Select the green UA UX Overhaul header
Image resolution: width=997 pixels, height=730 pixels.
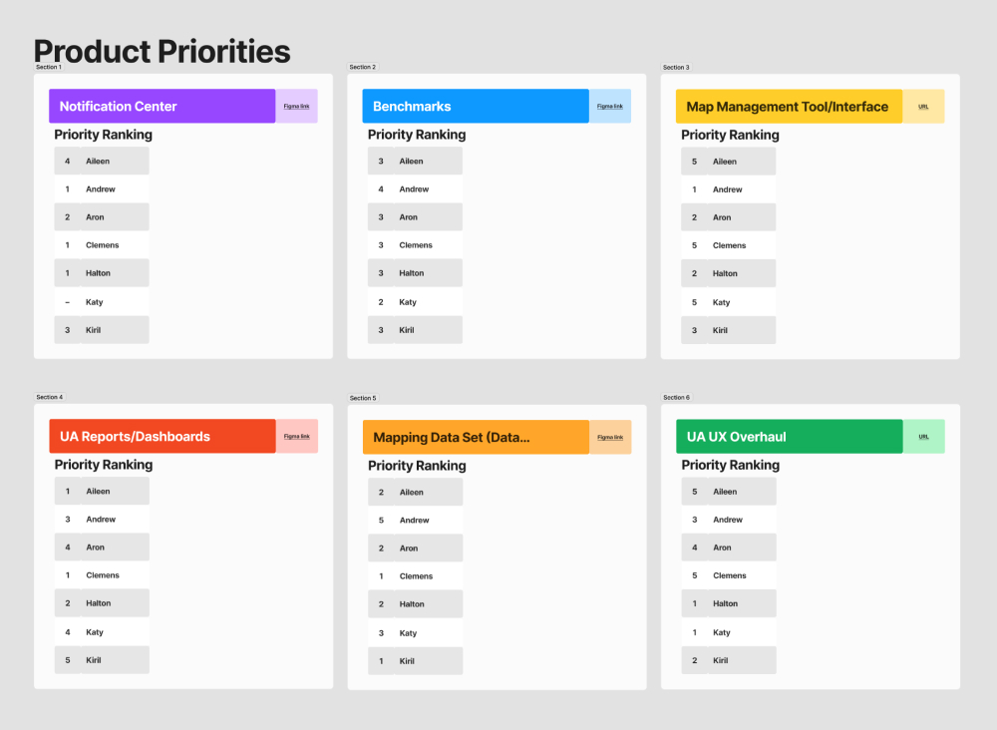pyautogui.click(x=789, y=437)
